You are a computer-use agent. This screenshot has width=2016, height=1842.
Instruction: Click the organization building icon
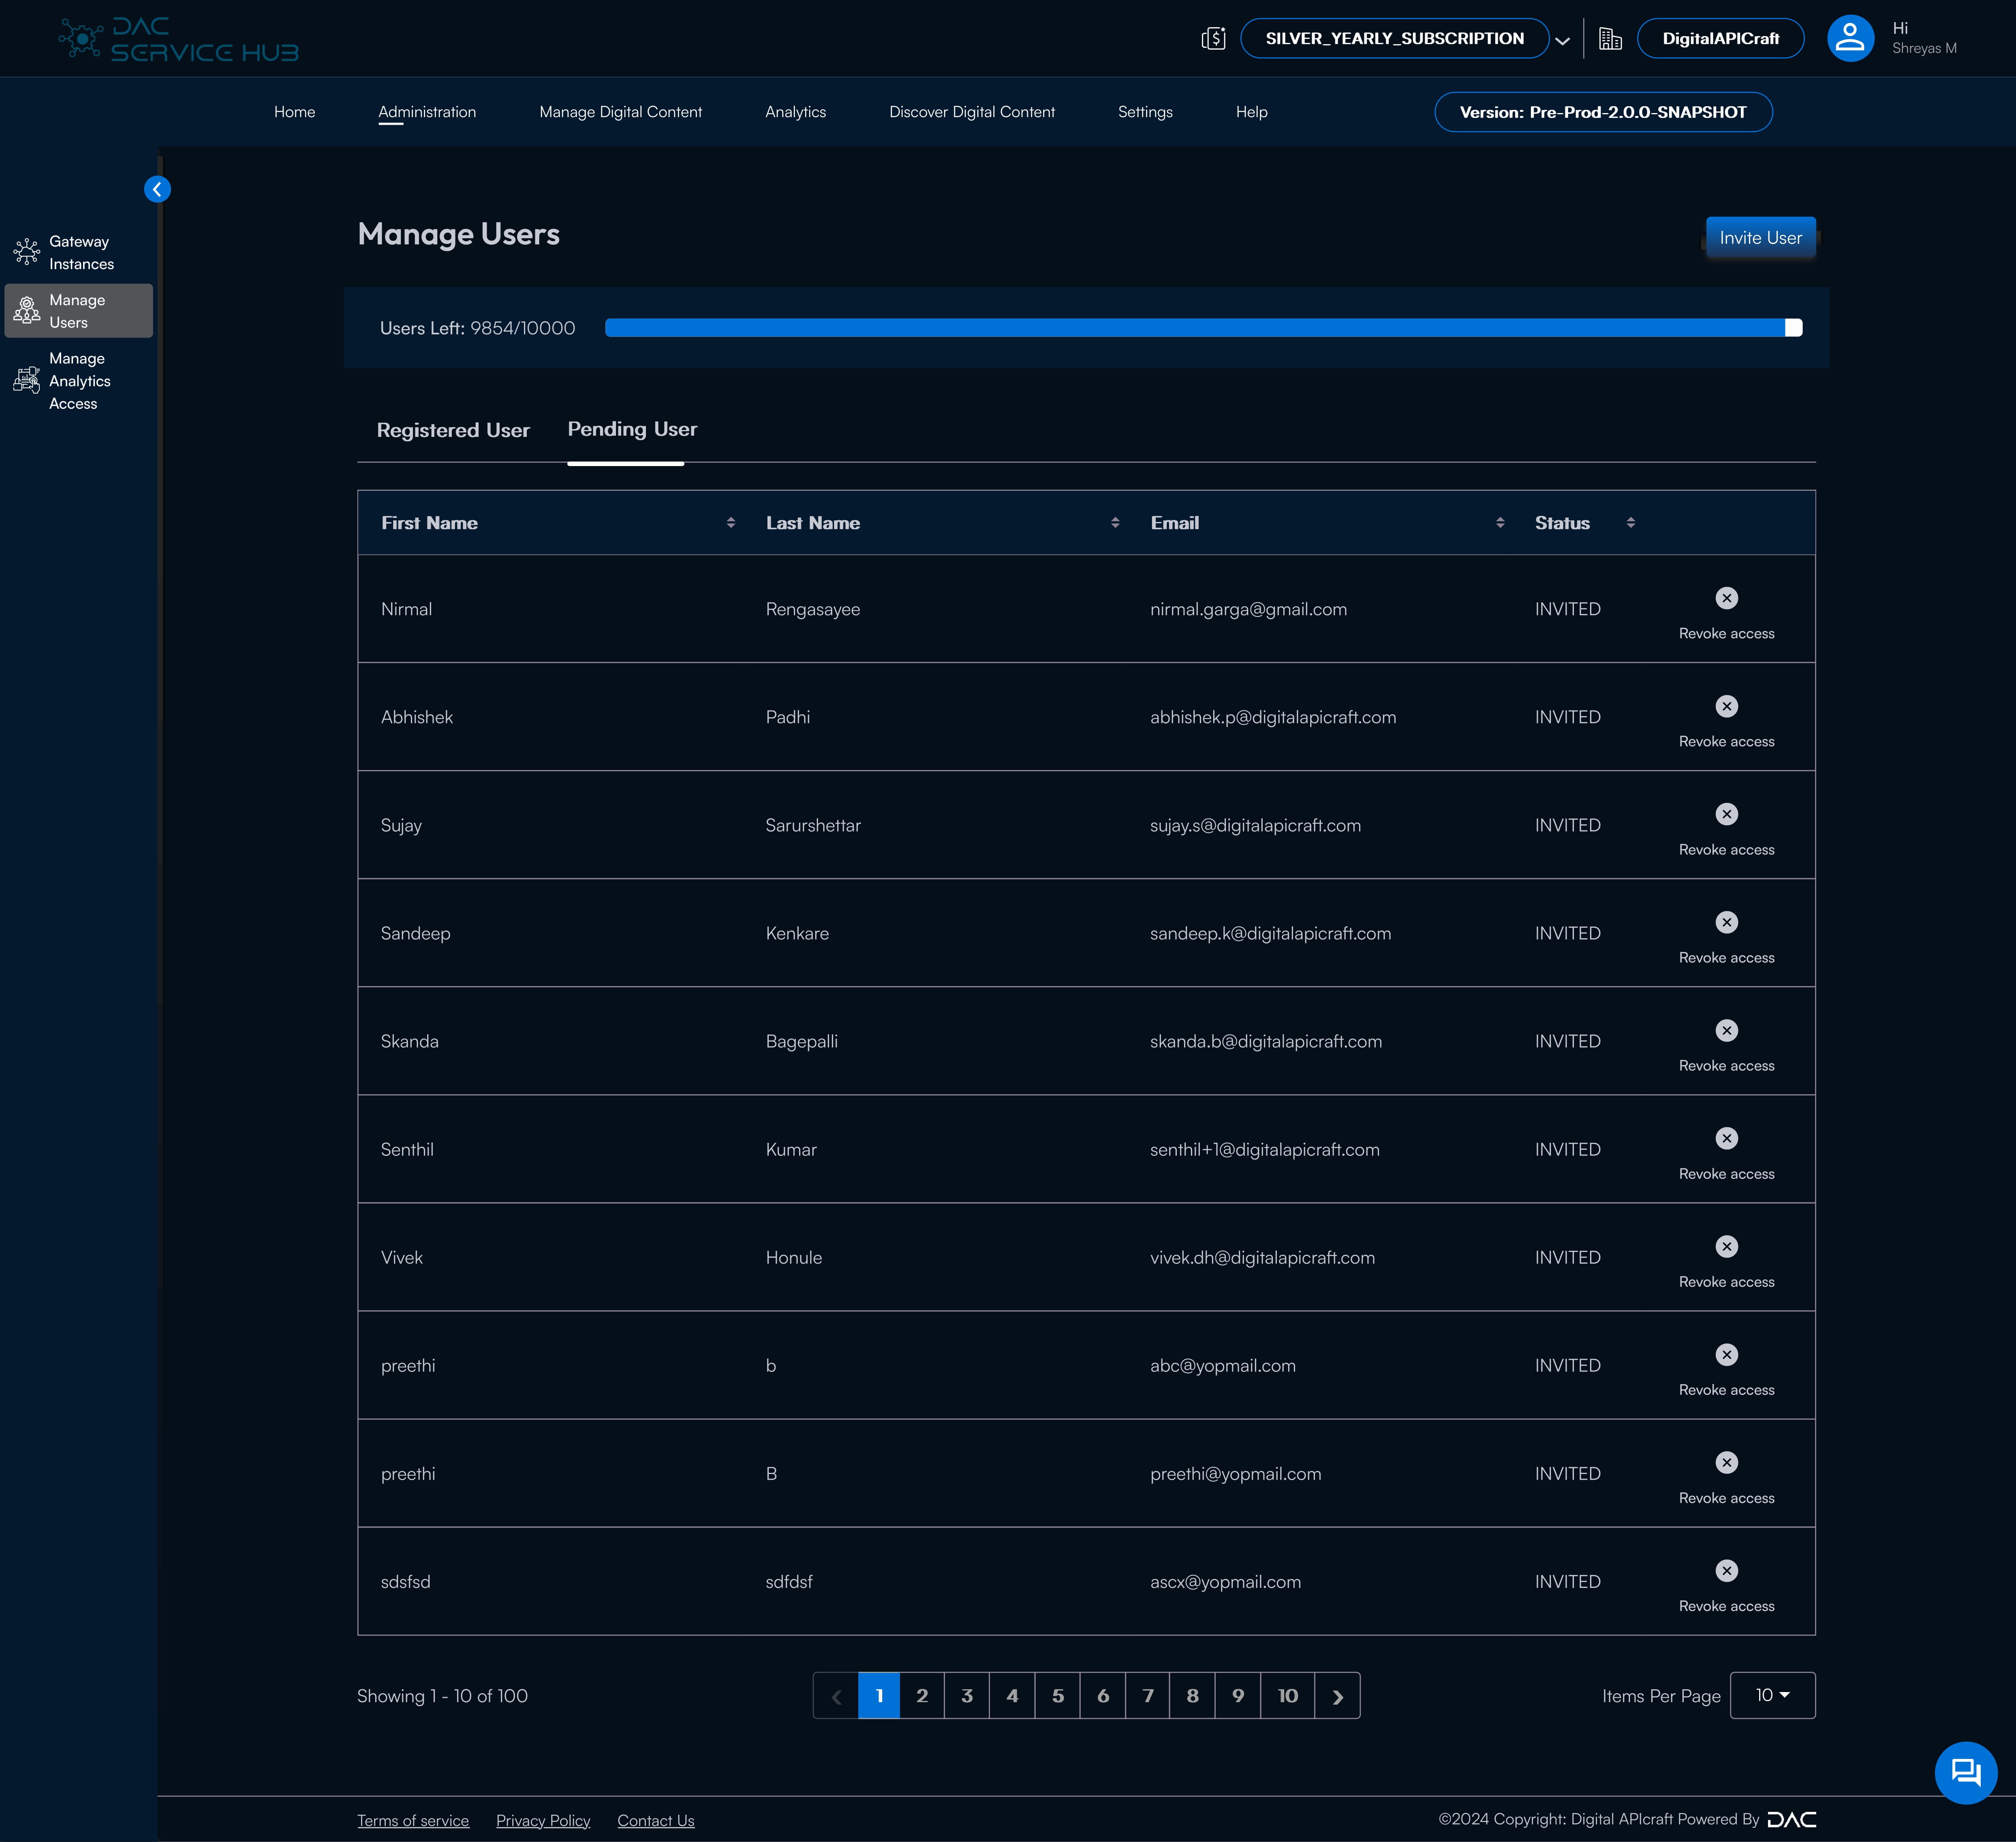pos(1610,39)
